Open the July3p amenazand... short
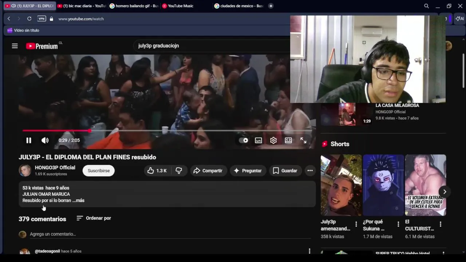The width and height of the screenshot is (466, 262). (341, 185)
